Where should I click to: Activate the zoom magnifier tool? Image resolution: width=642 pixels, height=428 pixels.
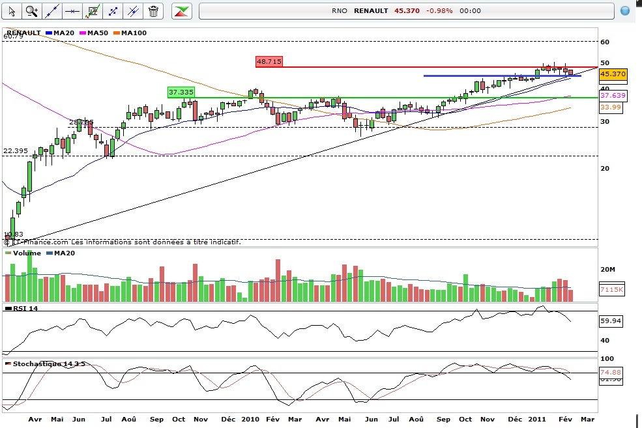(31, 11)
